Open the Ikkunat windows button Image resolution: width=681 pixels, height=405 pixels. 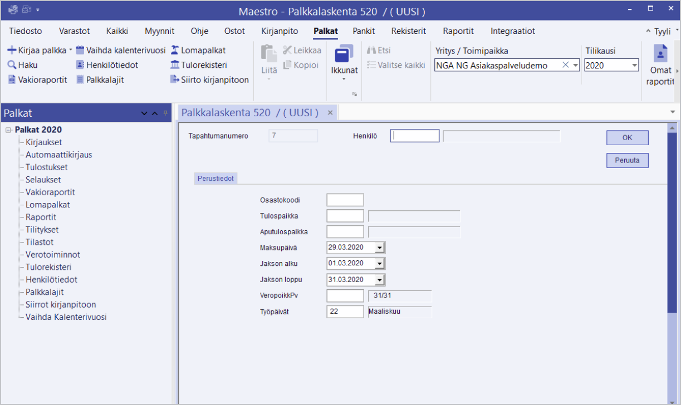pos(344,60)
